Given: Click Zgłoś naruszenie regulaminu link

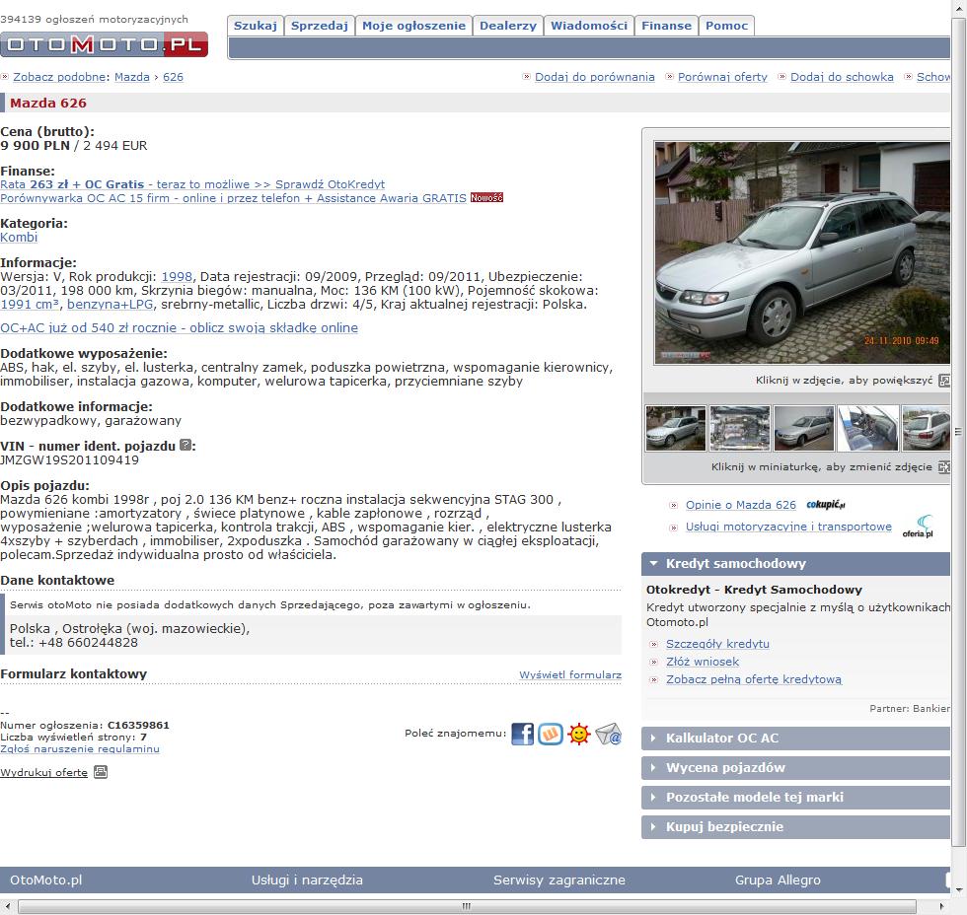Looking at the screenshot, I should tap(80, 748).
